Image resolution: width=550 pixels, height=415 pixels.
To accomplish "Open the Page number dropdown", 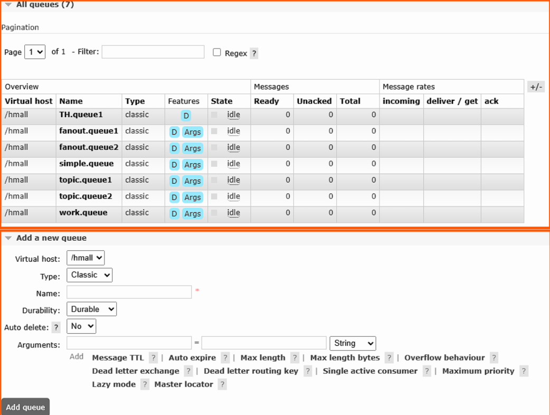I will click(35, 52).
